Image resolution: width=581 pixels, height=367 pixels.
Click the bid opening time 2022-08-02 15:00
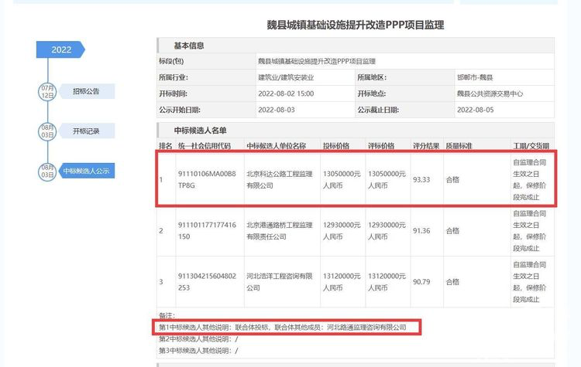point(286,94)
